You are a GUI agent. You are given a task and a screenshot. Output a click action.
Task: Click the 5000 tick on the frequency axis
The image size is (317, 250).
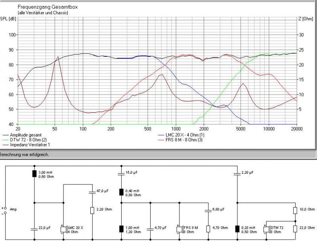click(241, 129)
